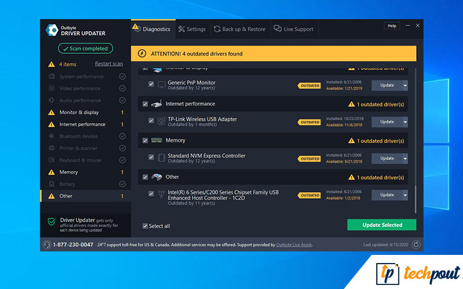The height and width of the screenshot is (289, 463).
Task: Click the refresh icon beside last updated date
Action: click(415, 245)
